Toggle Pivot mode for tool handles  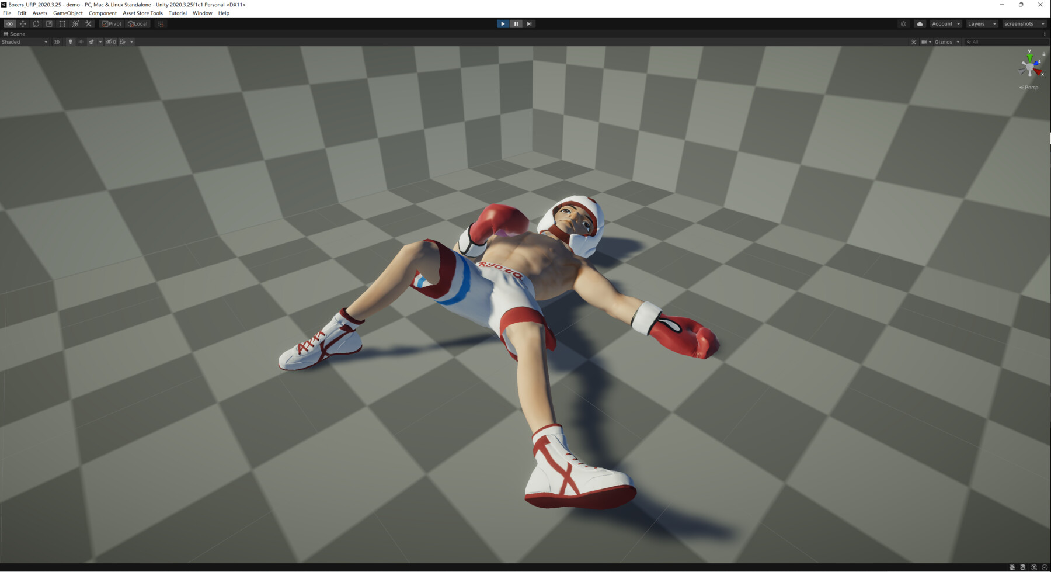pyautogui.click(x=111, y=23)
